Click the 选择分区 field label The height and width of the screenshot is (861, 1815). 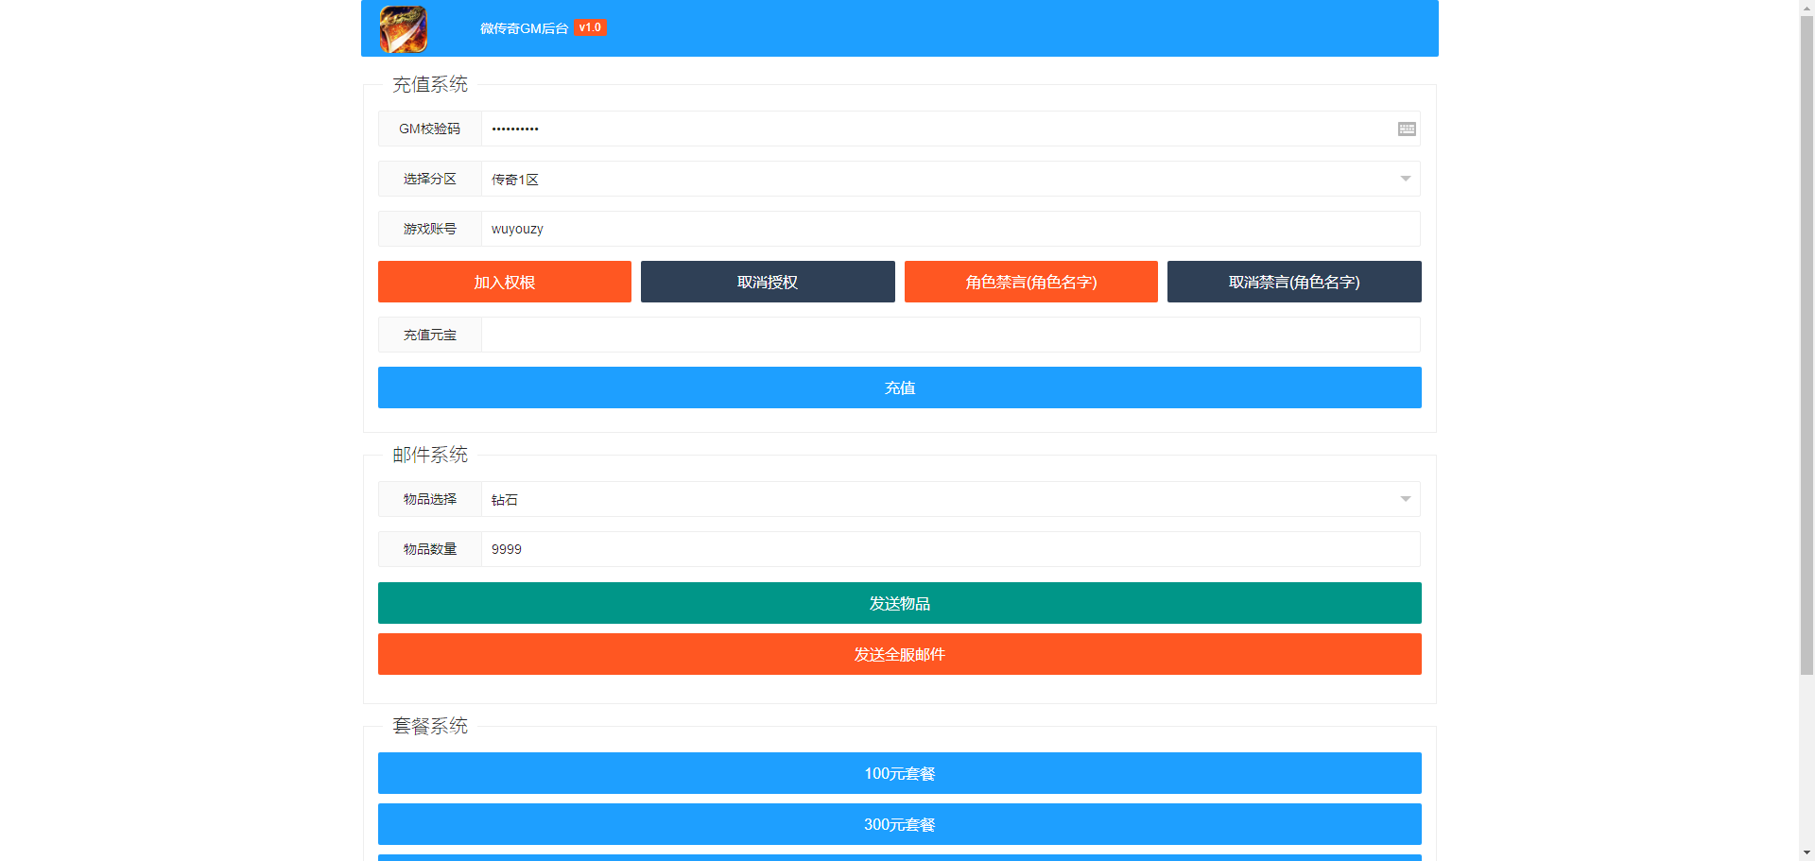[430, 179]
